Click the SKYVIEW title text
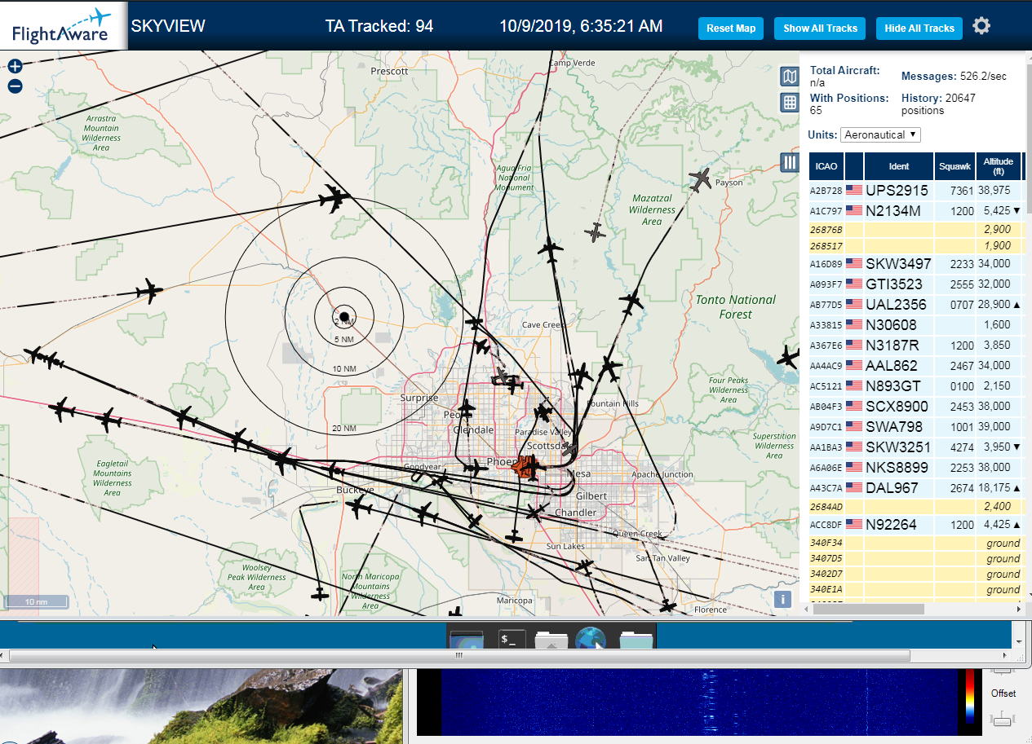1032x744 pixels. [168, 26]
